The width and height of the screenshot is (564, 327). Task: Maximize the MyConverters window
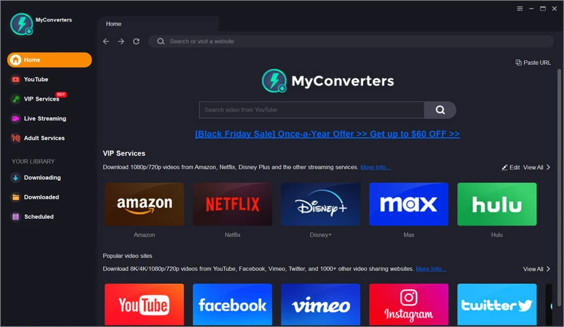point(543,9)
